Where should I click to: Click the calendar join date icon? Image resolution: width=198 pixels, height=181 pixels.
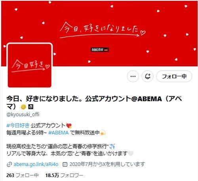pos(65,164)
